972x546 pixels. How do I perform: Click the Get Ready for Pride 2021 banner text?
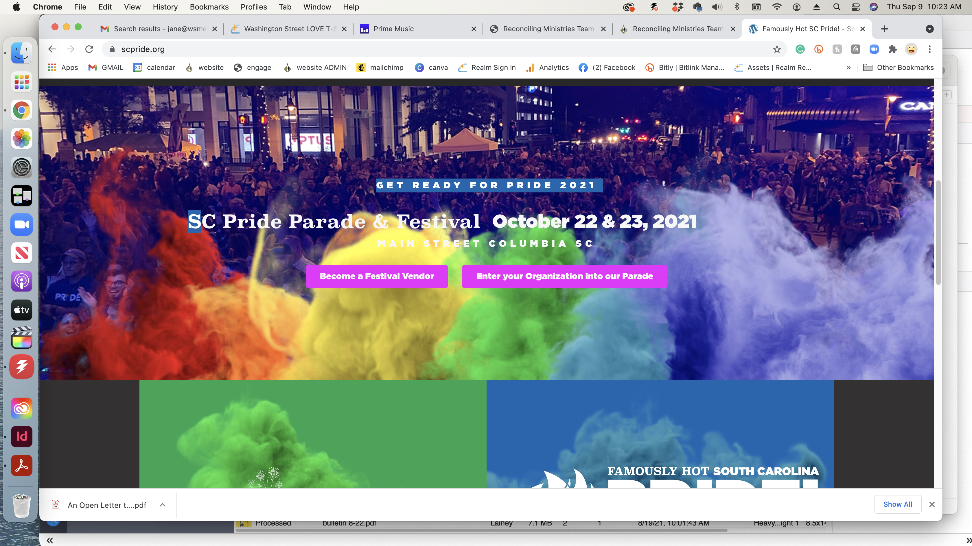(x=489, y=185)
